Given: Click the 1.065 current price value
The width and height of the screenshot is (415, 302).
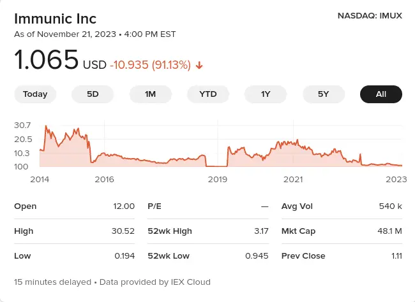Looking at the screenshot, I should (x=47, y=63).
